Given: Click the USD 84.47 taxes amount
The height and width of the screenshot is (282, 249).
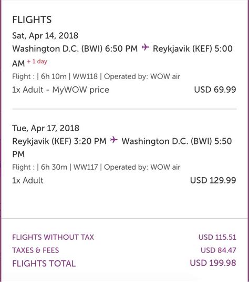Looking at the screenshot, I should click(219, 250).
